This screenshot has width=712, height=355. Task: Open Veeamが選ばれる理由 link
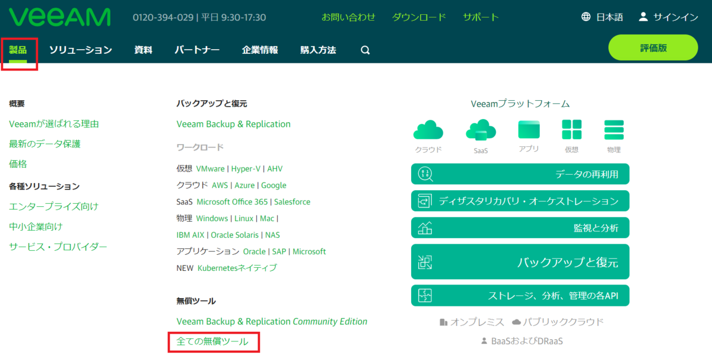(54, 124)
